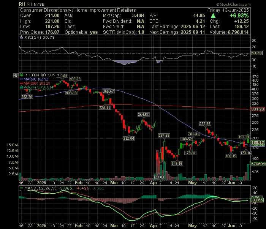Click the High value 221.88
Viewport: 266px width, 229px height.
click(x=52, y=21)
